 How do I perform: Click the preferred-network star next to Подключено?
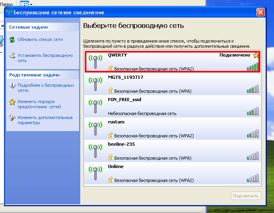[256, 55]
